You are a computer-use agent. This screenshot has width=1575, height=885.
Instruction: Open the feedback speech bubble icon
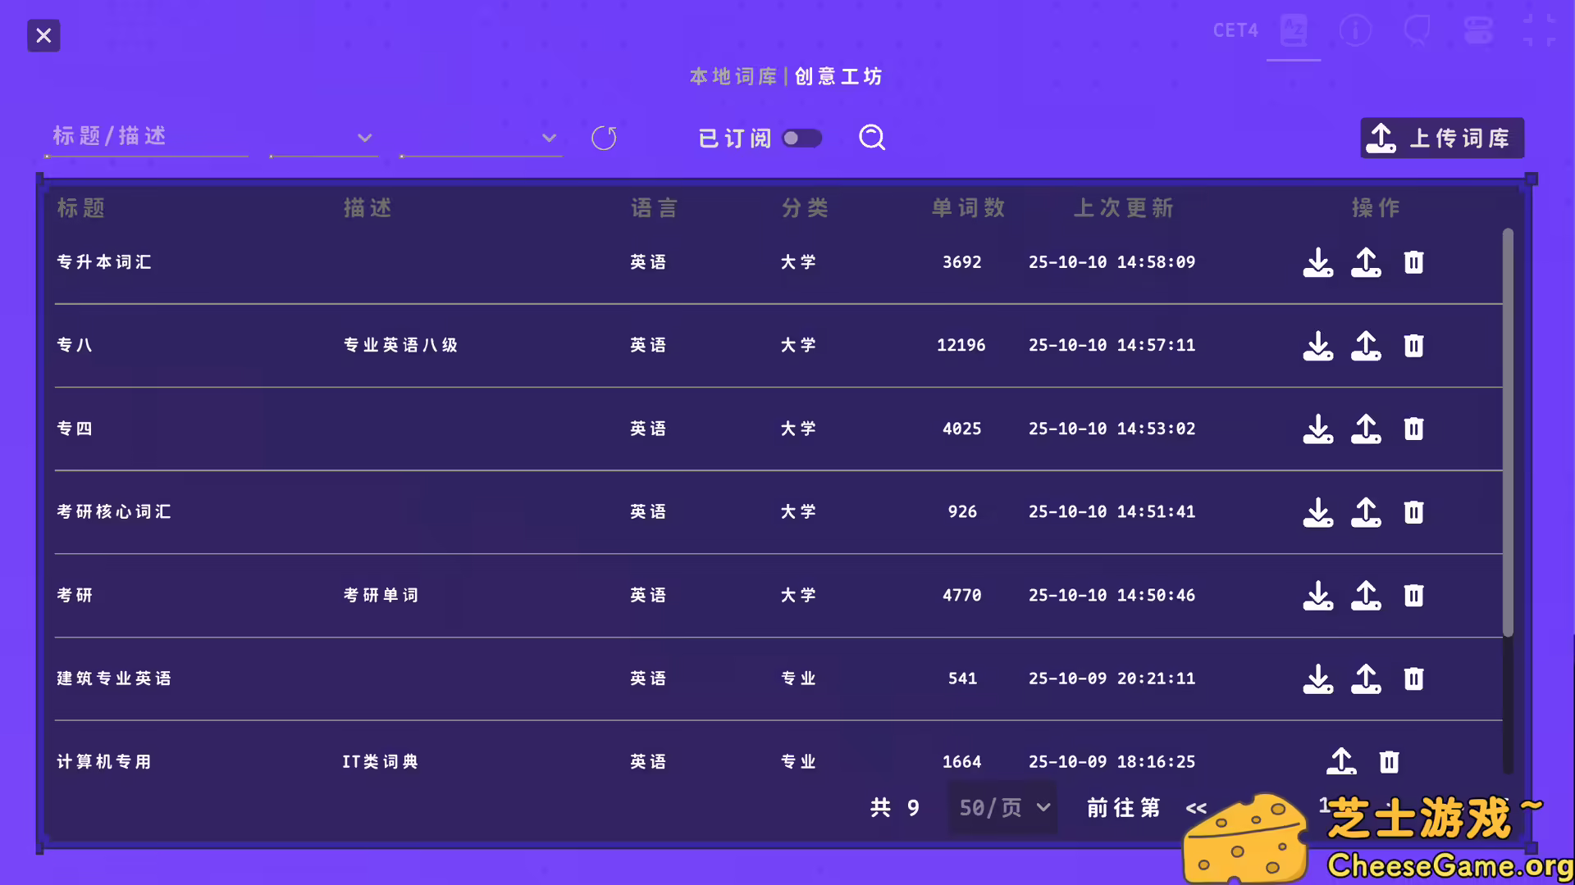coord(1417,29)
